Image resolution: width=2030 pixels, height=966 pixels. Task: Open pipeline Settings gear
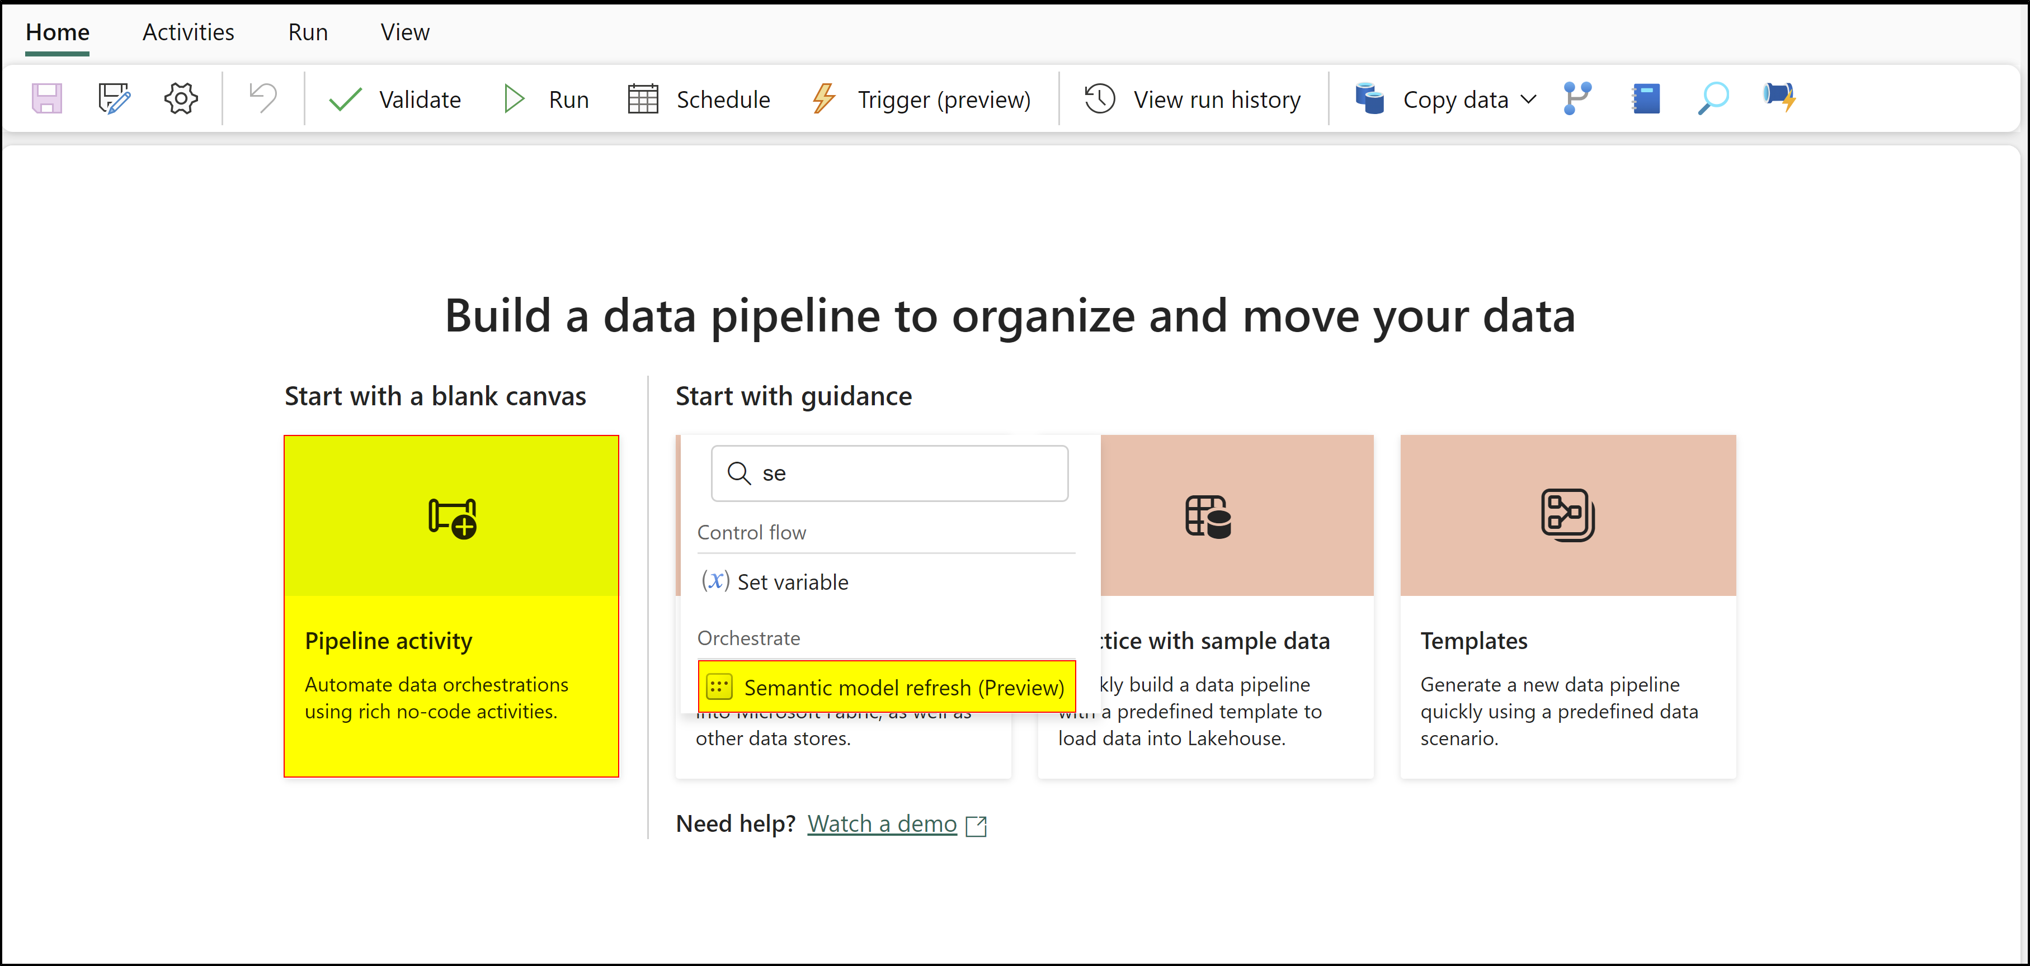click(x=181, y=98)
